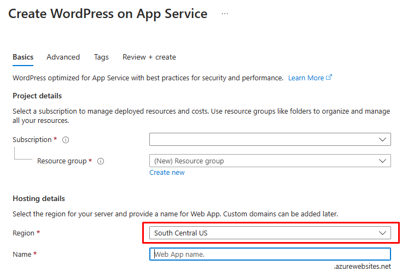Switch to the Advanced tab
The image size is (408, 277).
(63, 57)
